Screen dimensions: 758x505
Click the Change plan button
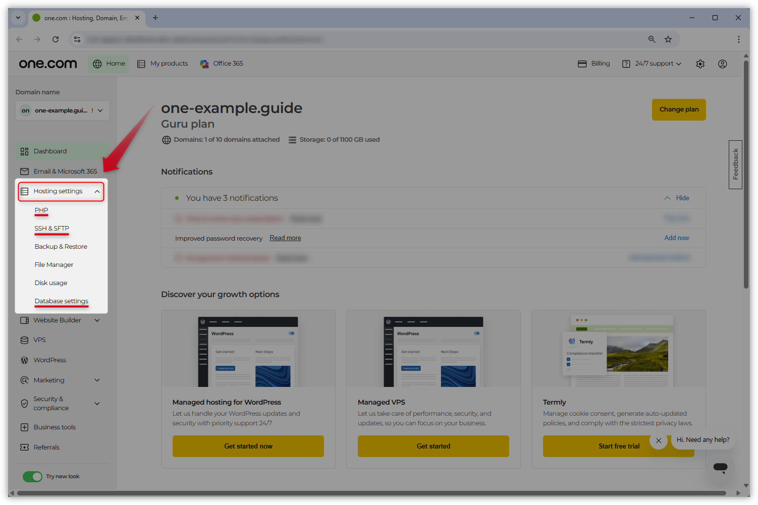678,109
